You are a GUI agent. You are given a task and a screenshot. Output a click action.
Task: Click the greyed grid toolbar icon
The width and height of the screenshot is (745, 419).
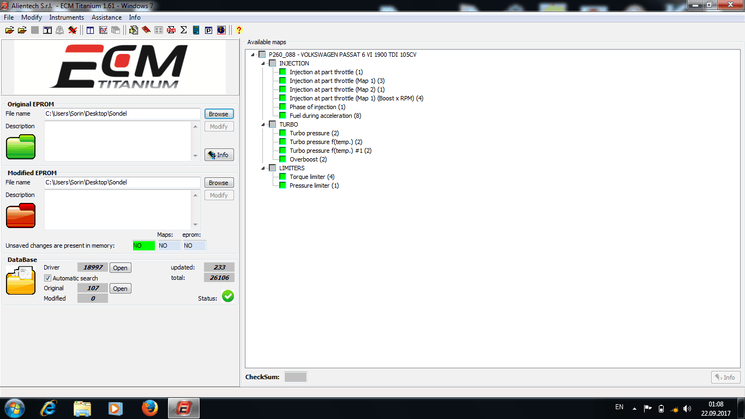click(159, 30)
